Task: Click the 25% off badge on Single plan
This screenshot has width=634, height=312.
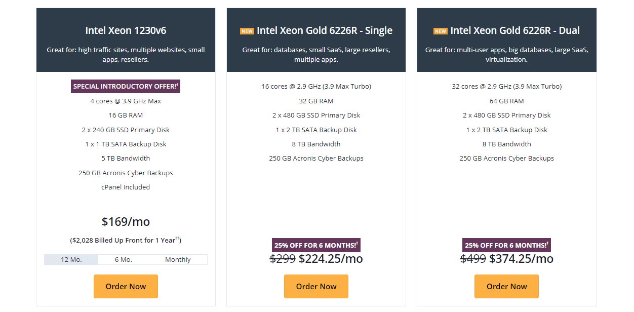Action: 316,245
